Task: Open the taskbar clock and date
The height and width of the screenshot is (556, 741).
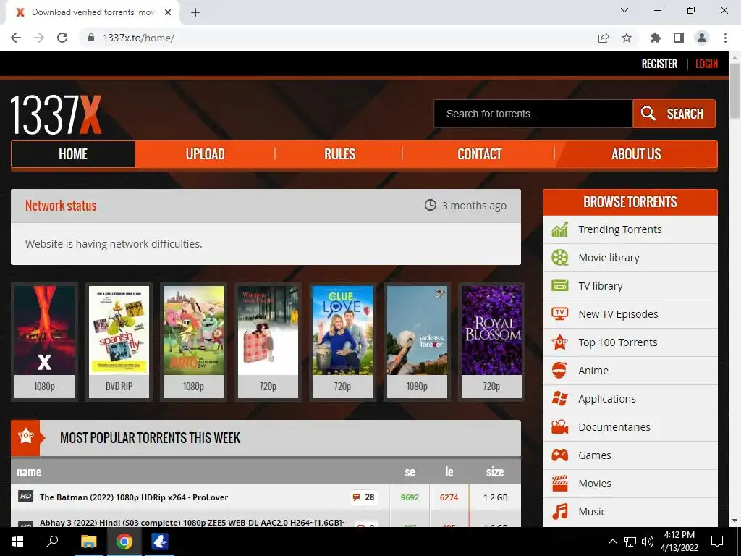Action: click(x=679, y=542)
